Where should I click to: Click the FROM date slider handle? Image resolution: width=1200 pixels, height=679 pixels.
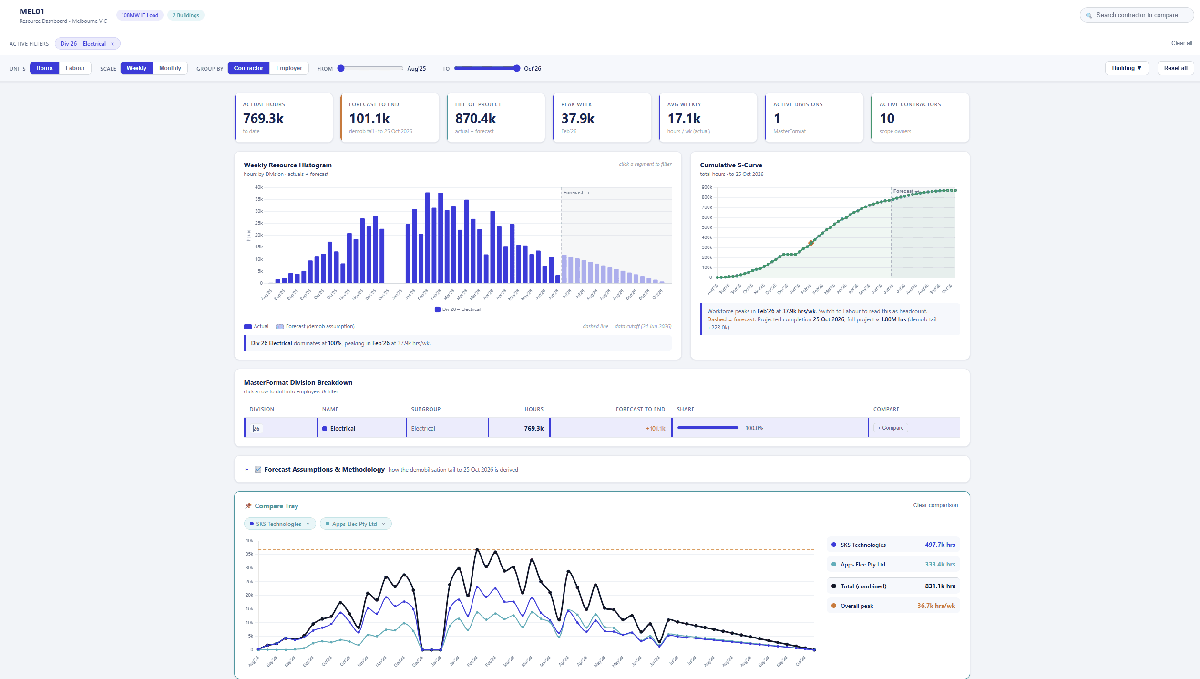(341, 68)
